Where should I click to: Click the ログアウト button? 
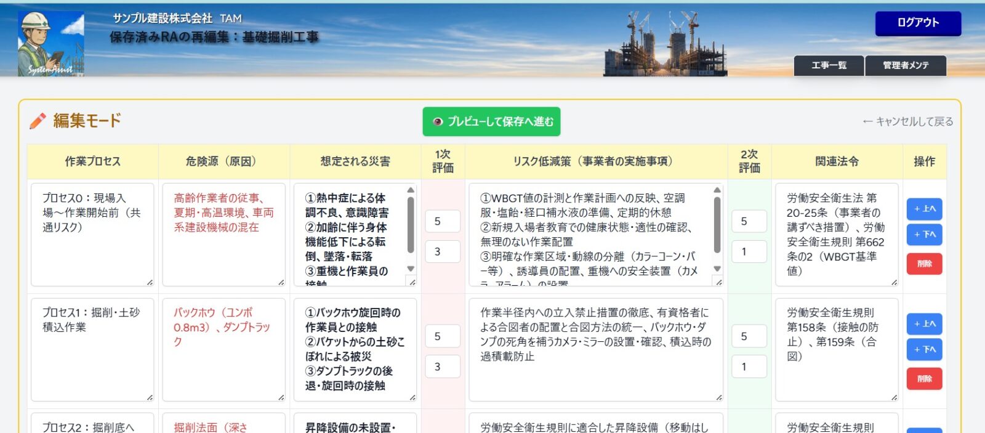[918, 23]
